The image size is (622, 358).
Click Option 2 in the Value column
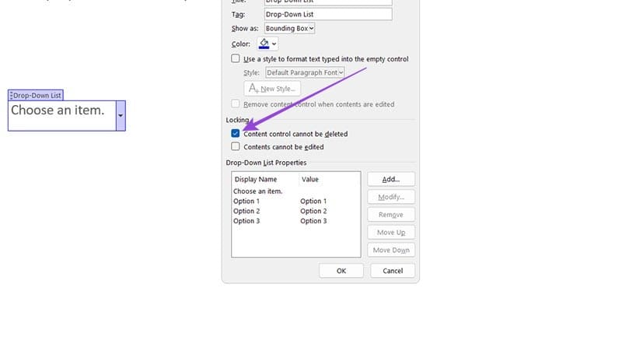pyautogui.click(x=313, y=211)
